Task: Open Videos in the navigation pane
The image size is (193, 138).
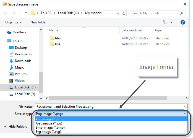Action: 17,81
